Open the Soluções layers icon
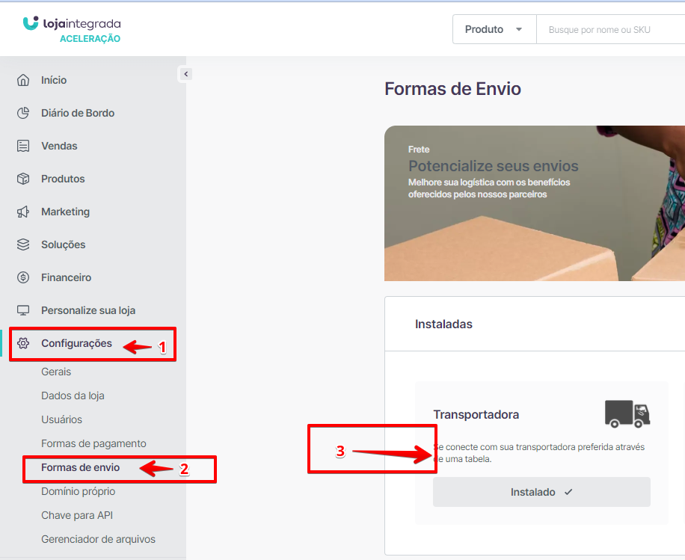685x560 pixels. coord(23,244)
